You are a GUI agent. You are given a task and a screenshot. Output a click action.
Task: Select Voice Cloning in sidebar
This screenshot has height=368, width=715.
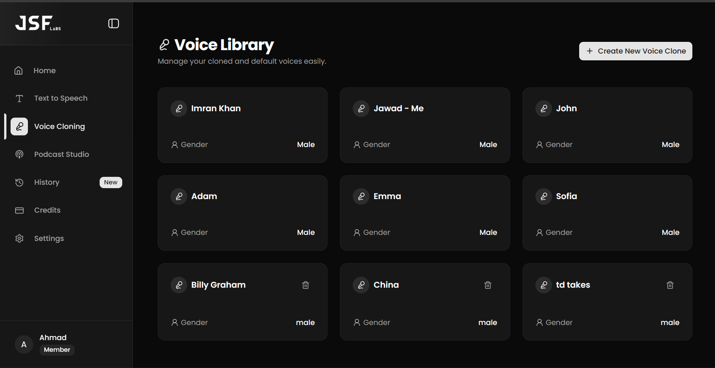point(59,126)
